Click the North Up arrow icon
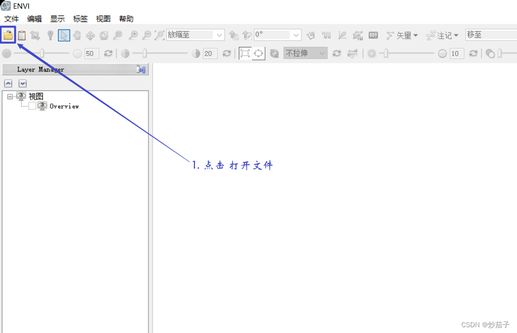Viewport: 517px width, 333px height. pos(234,35)
